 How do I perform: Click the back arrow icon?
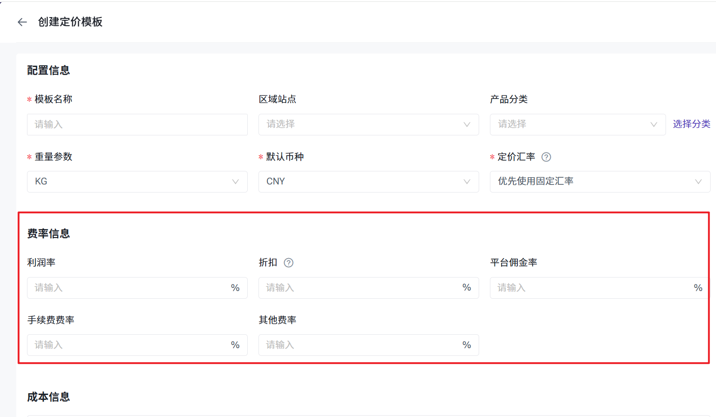pos(22,22)
